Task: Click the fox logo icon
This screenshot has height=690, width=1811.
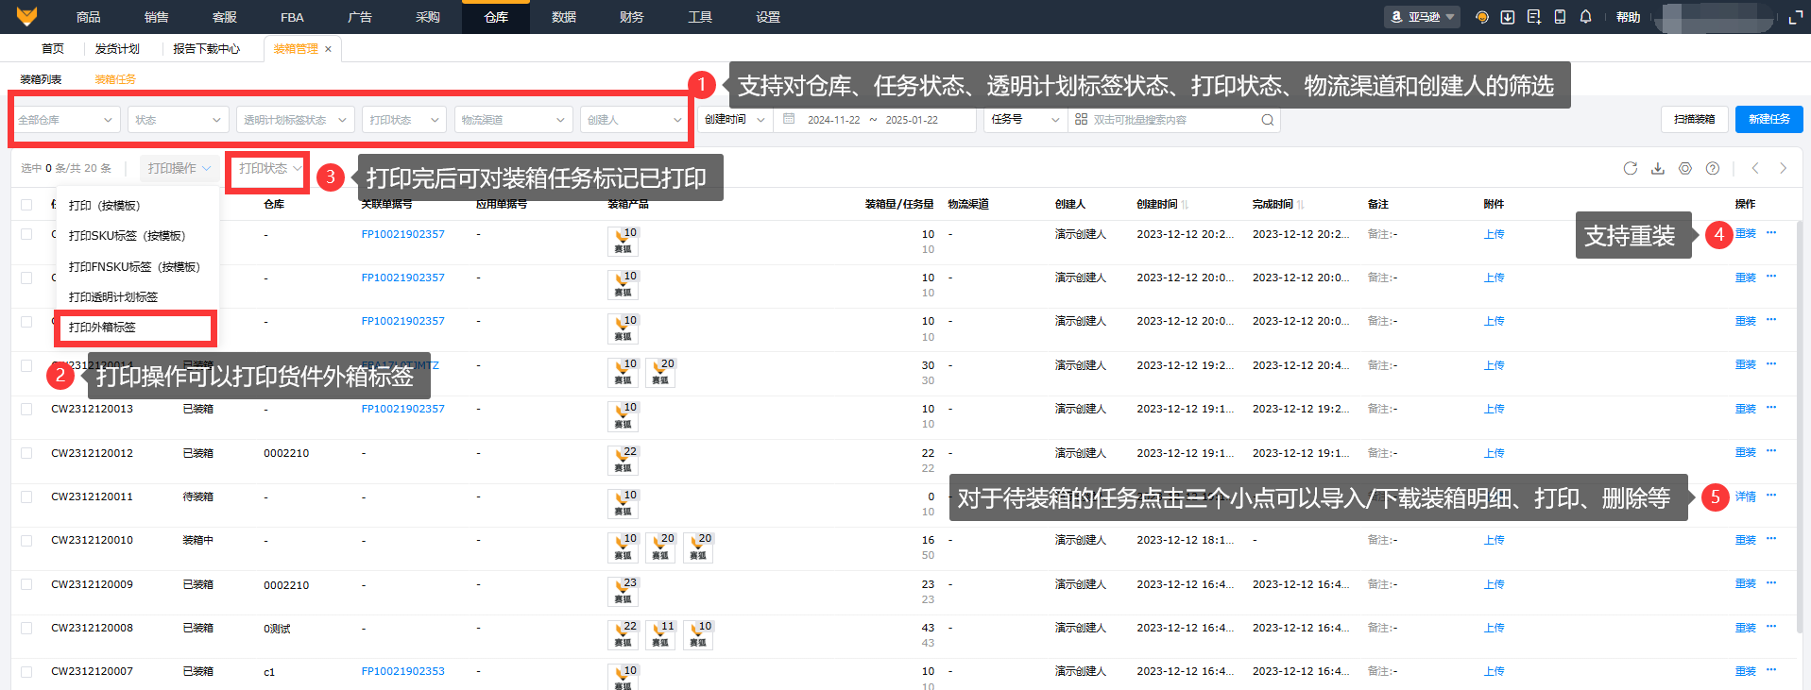Action: tap(26, 16)
